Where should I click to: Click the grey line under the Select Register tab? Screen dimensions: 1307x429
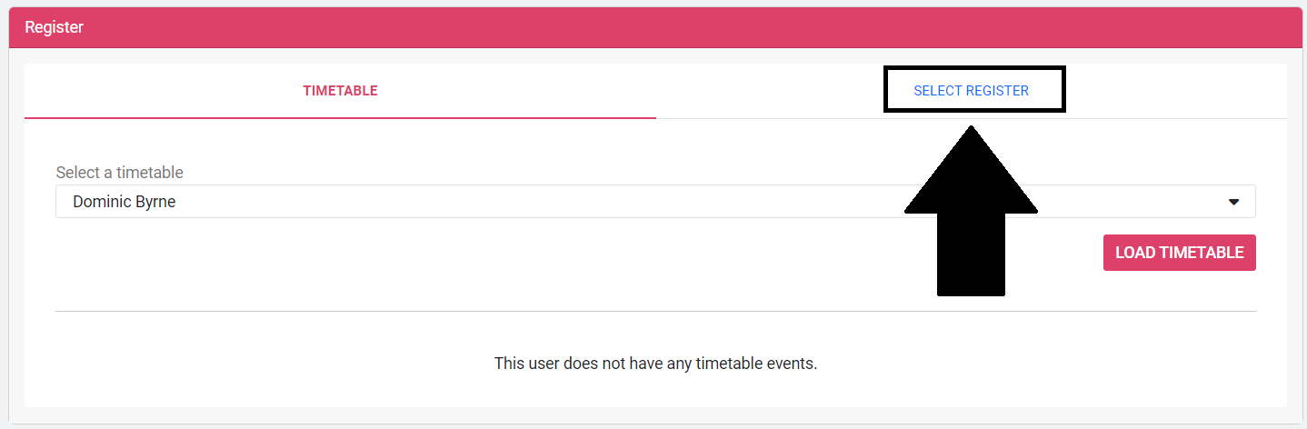pos(1182,118)
